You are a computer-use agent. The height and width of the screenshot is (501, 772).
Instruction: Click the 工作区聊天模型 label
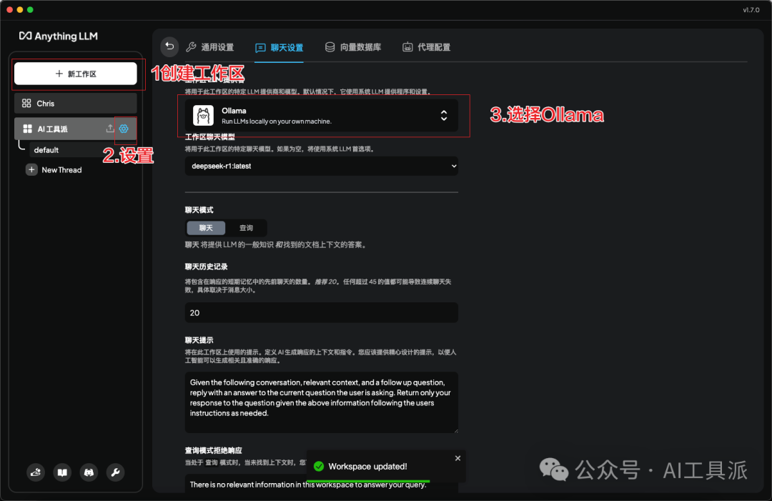coord(209,137)
